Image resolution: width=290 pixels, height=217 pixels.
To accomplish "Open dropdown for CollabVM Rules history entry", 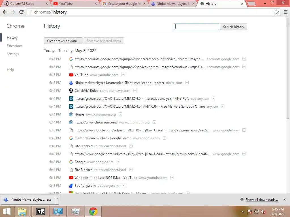I will (135, 90).
